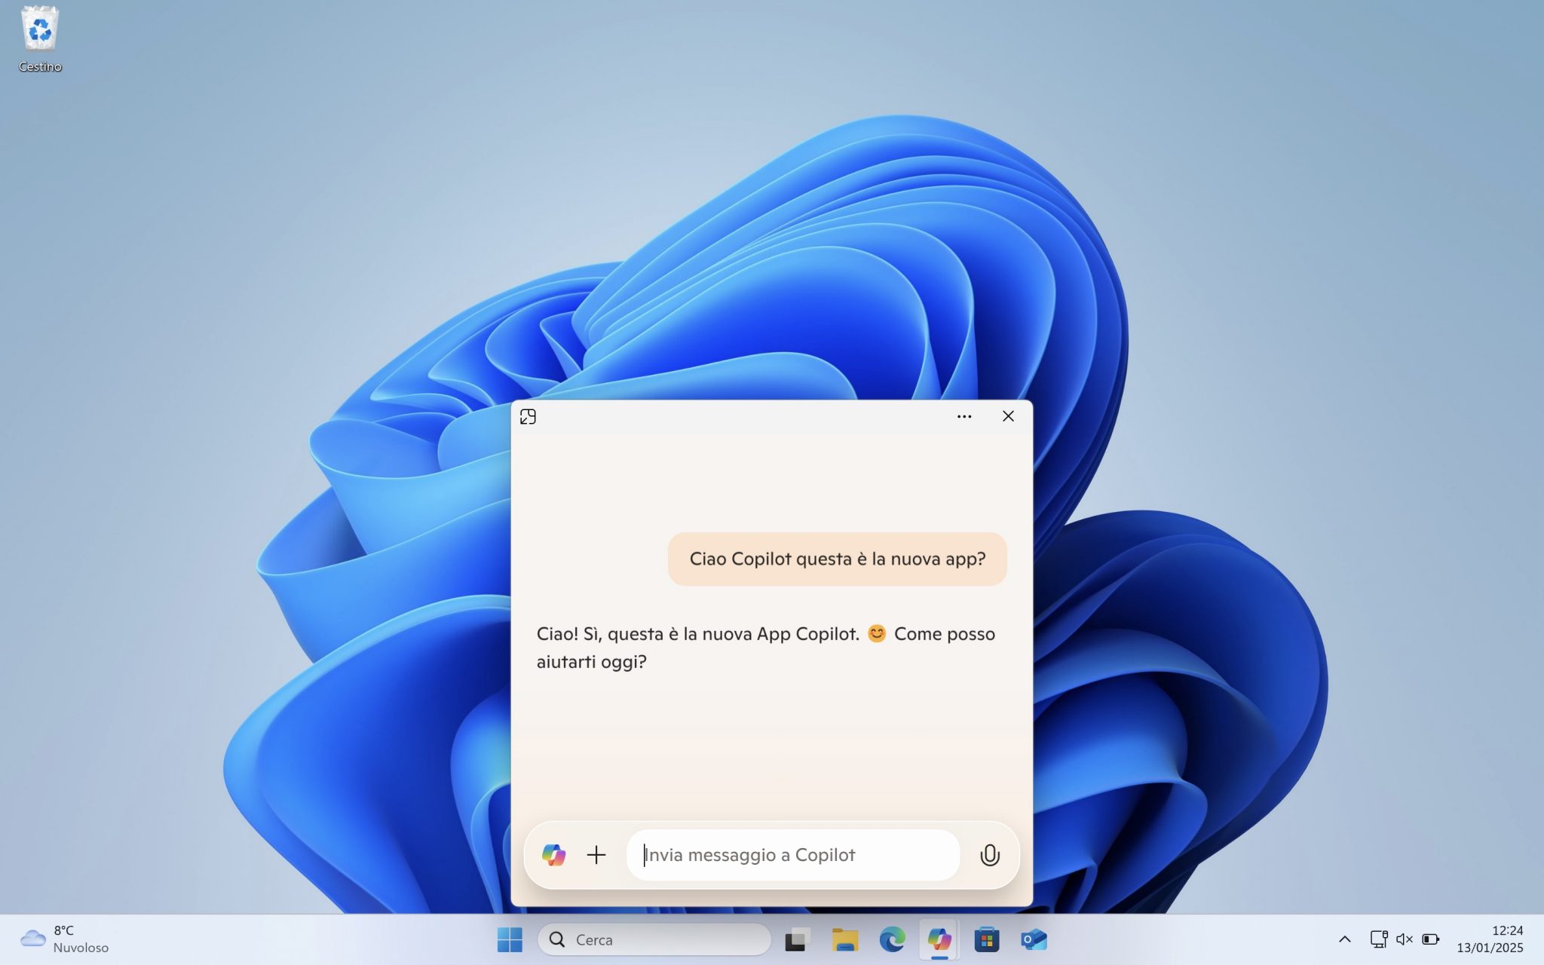The height and width of the screenshot is (965, 1544).
Task: Expand Copilot to full window view
Action: tap(528, 416)
